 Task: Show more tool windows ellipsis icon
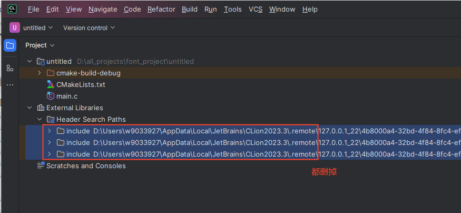[10, 85]
